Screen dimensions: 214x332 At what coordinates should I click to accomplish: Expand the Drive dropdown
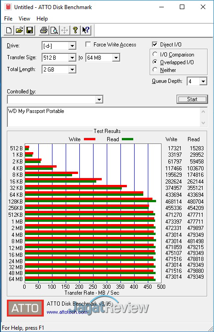pos(72,46)
